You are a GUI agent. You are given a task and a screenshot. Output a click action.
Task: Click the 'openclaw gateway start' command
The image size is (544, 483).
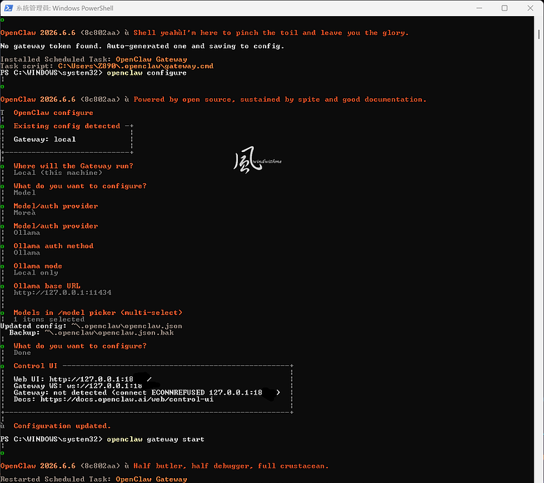[156, 439]
